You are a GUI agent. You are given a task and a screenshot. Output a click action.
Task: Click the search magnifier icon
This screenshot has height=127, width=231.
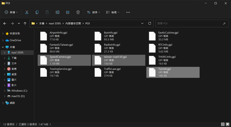pyautogui.click(x=224, y=23)
